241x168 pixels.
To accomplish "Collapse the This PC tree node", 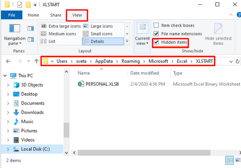I will [5, 76].
